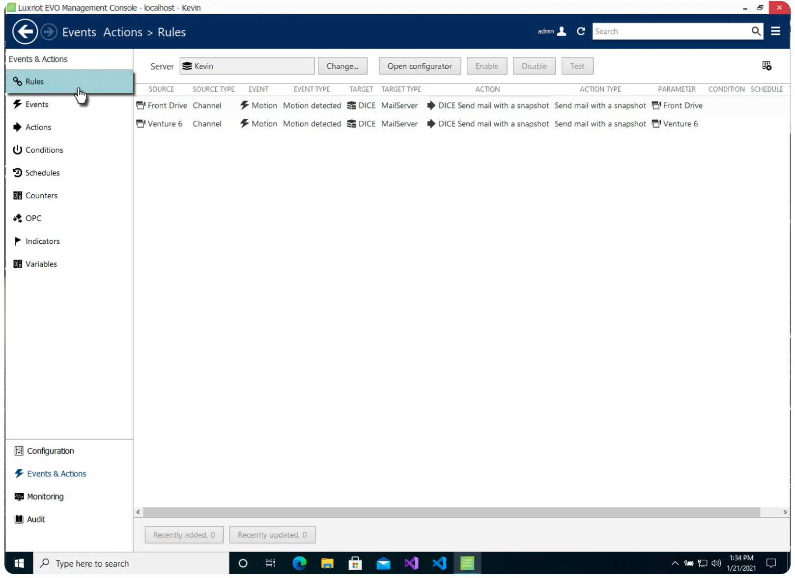
Task: Sort by the EVENT TYPE column header
Action: click(x=312, y=89)
